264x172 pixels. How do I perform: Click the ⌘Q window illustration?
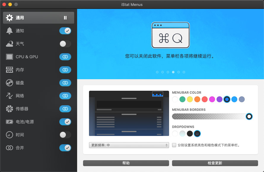[x=171, y=35]
